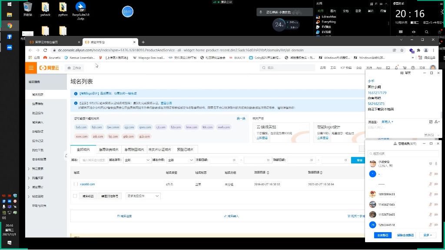Click the image icon in the chat window
The width and height of the screenshot is (445, 250).
pyautogui.click(x=431, y=122)
